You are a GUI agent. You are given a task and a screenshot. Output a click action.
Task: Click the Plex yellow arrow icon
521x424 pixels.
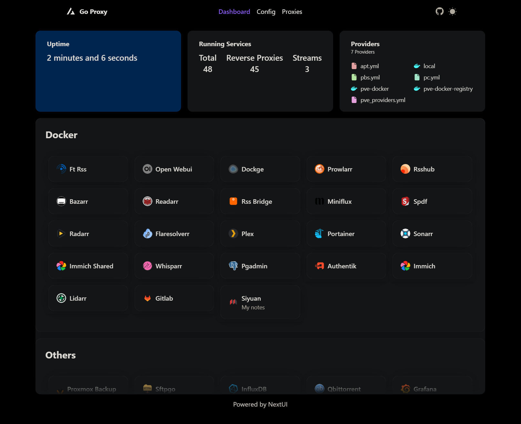[x=233, y=233]
